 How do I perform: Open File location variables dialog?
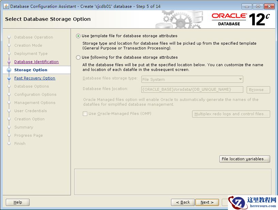tap(245, 159)
